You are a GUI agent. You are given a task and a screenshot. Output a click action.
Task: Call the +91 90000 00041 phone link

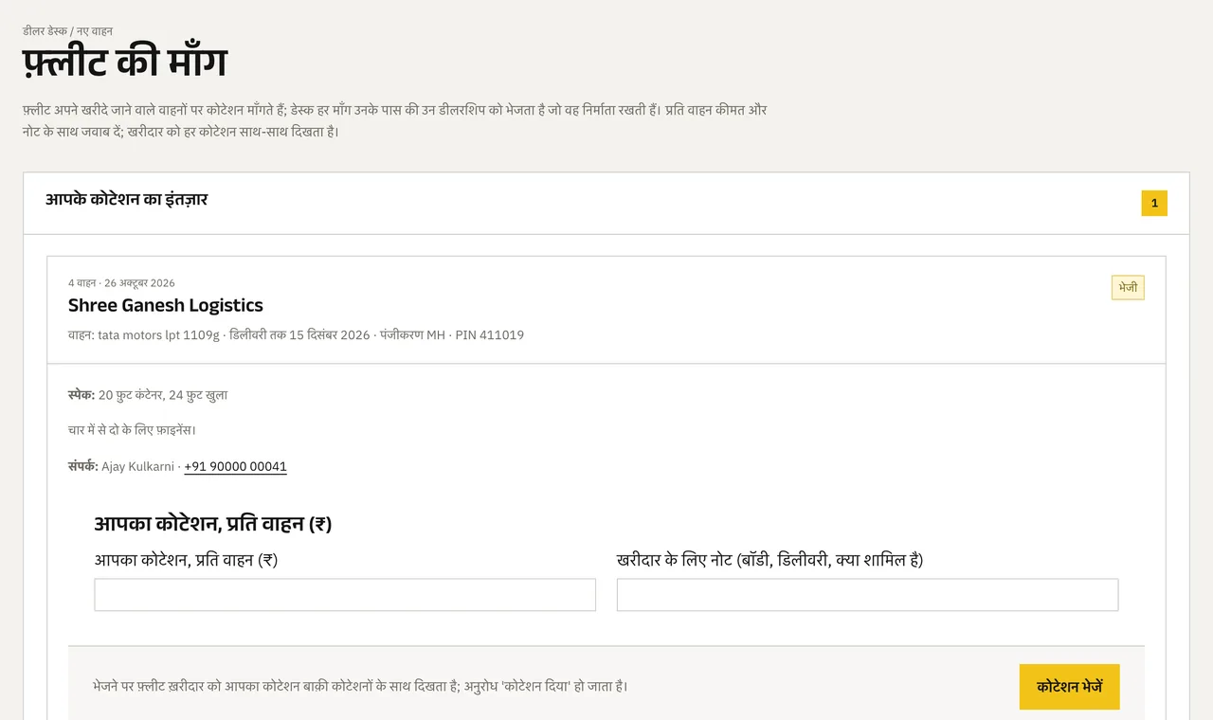pyautogui.click(x=235, y=466)
